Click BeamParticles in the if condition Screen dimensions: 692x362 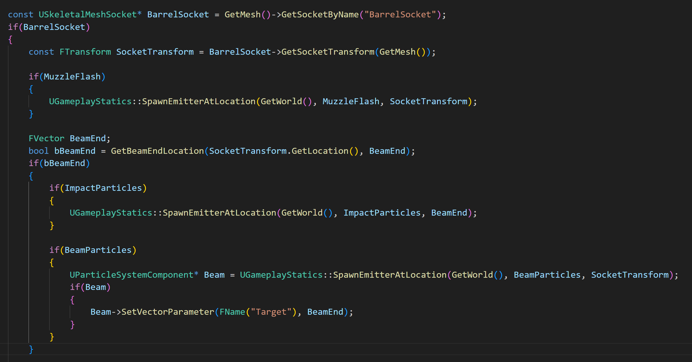pos(98,250)
